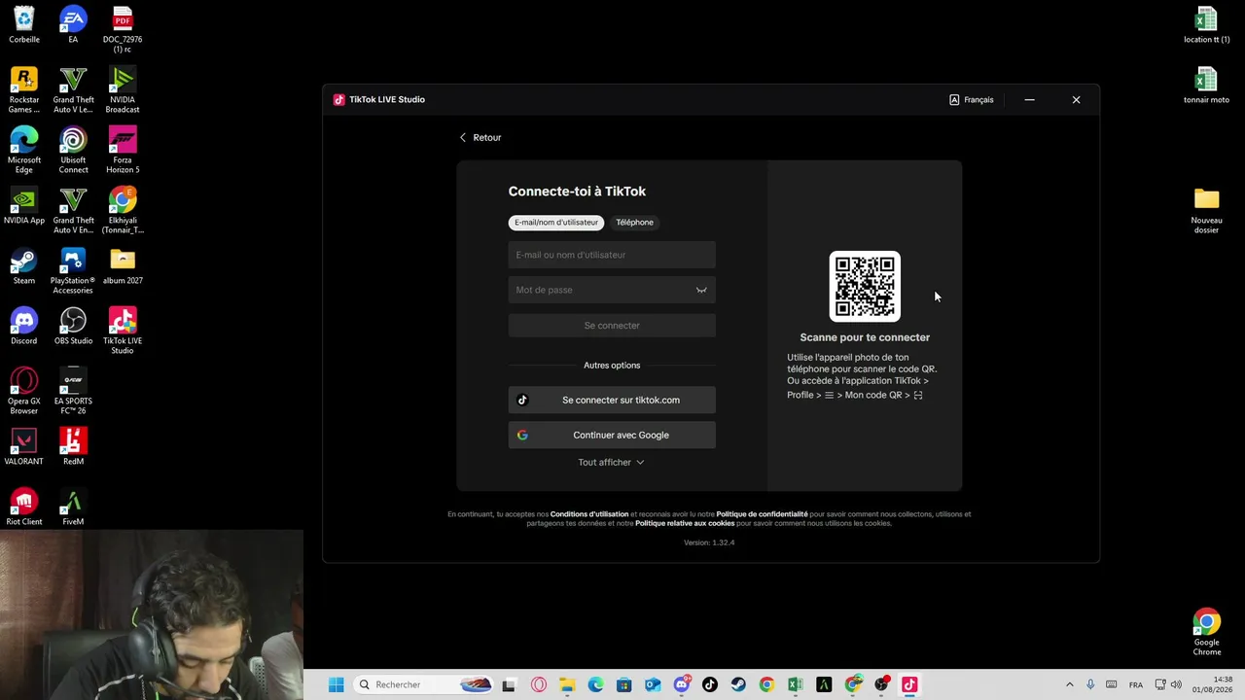This screenshot has height=700, width=1245.
Task: Open the Windows Start menu
Action: point(336,684)
